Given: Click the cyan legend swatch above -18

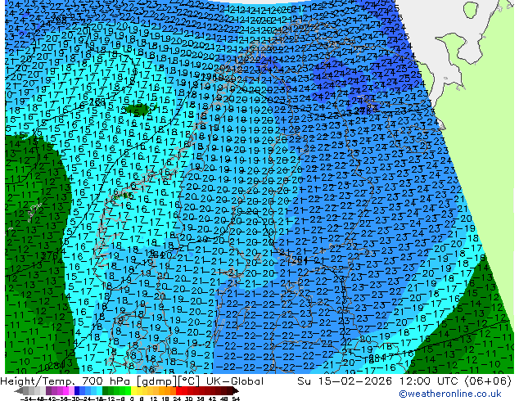Looking at the screenshot, I should 99,391.
